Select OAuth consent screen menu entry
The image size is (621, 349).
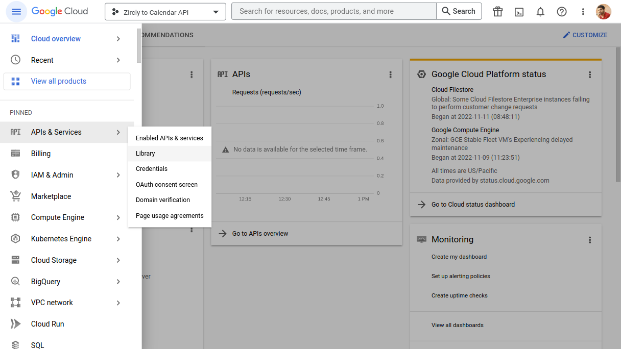(166, 185)
